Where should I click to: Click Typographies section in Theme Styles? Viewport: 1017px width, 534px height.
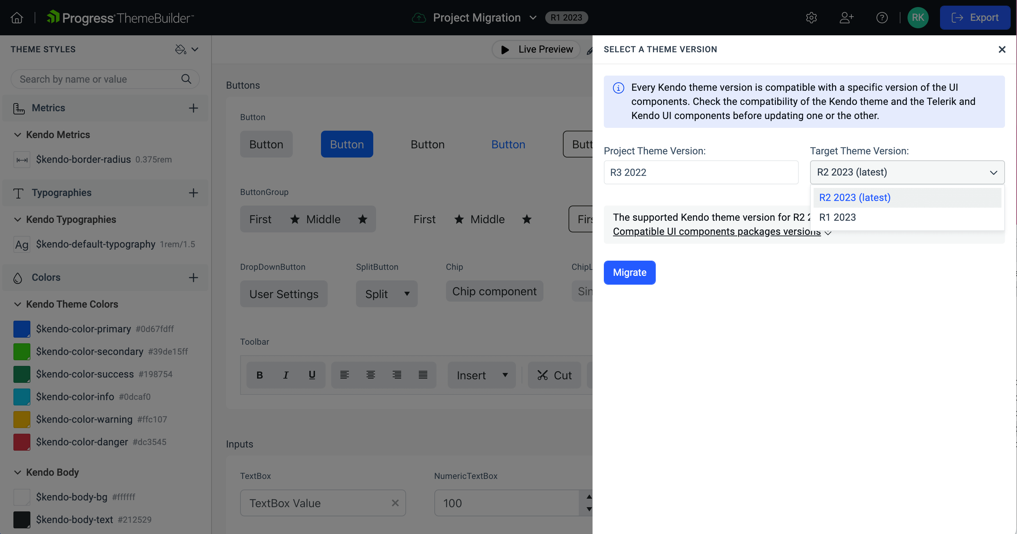click(61, 192)
